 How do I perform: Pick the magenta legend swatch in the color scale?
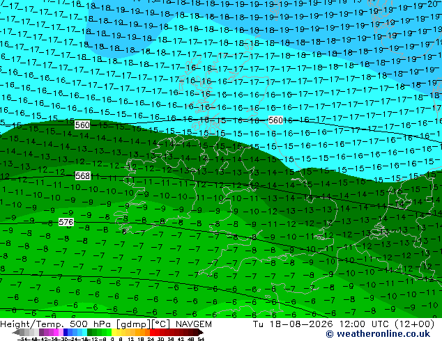click(56, 332)
